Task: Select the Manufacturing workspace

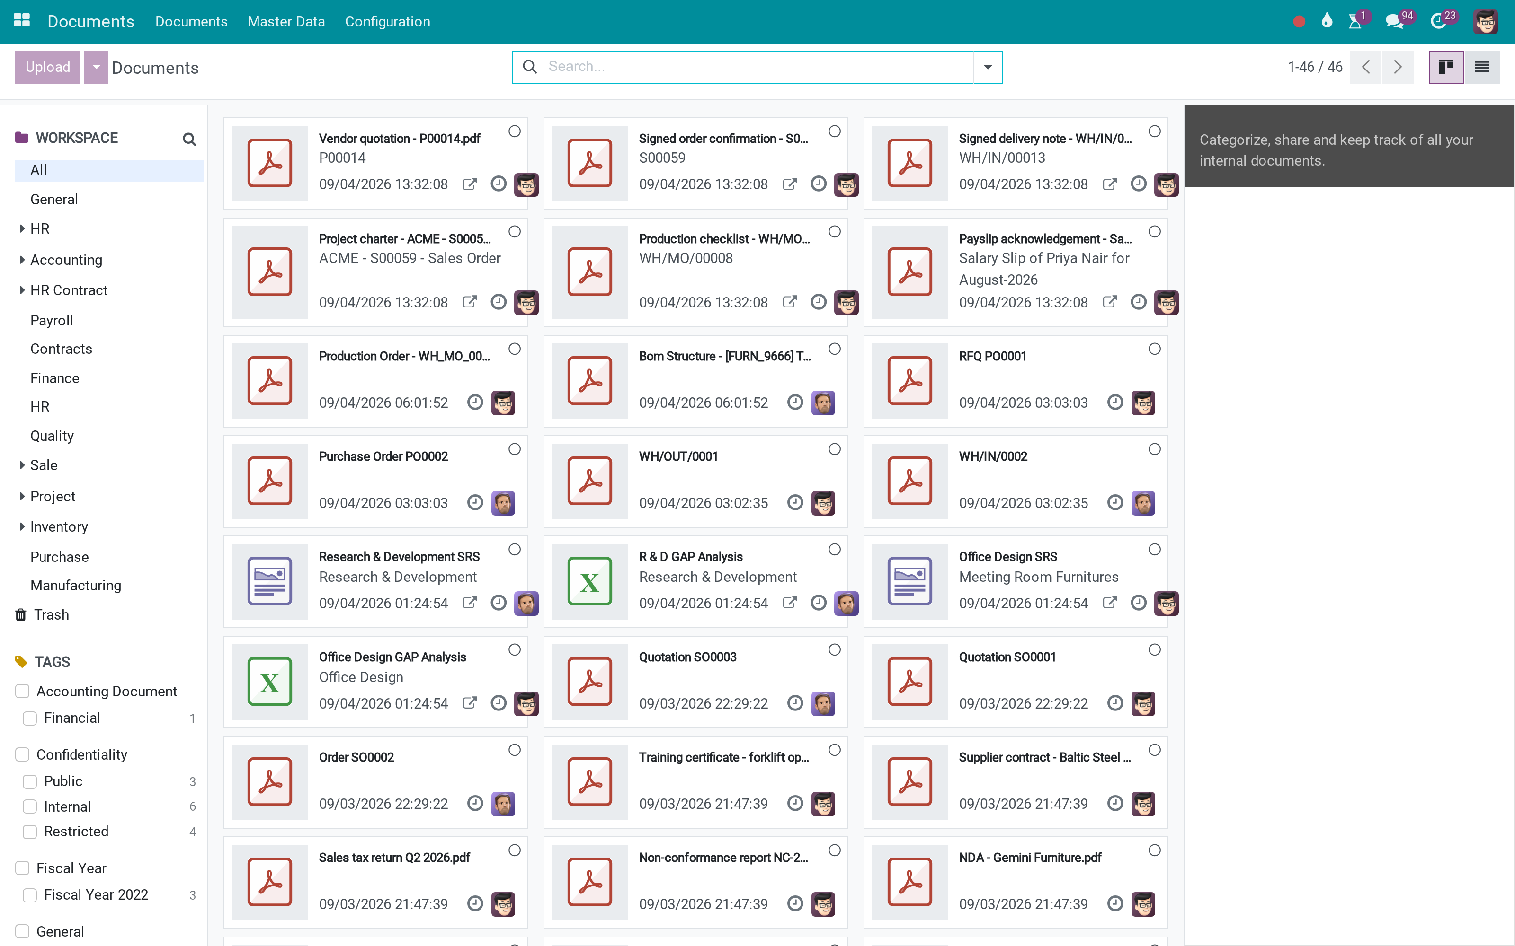Action: [x=76, y=586]
